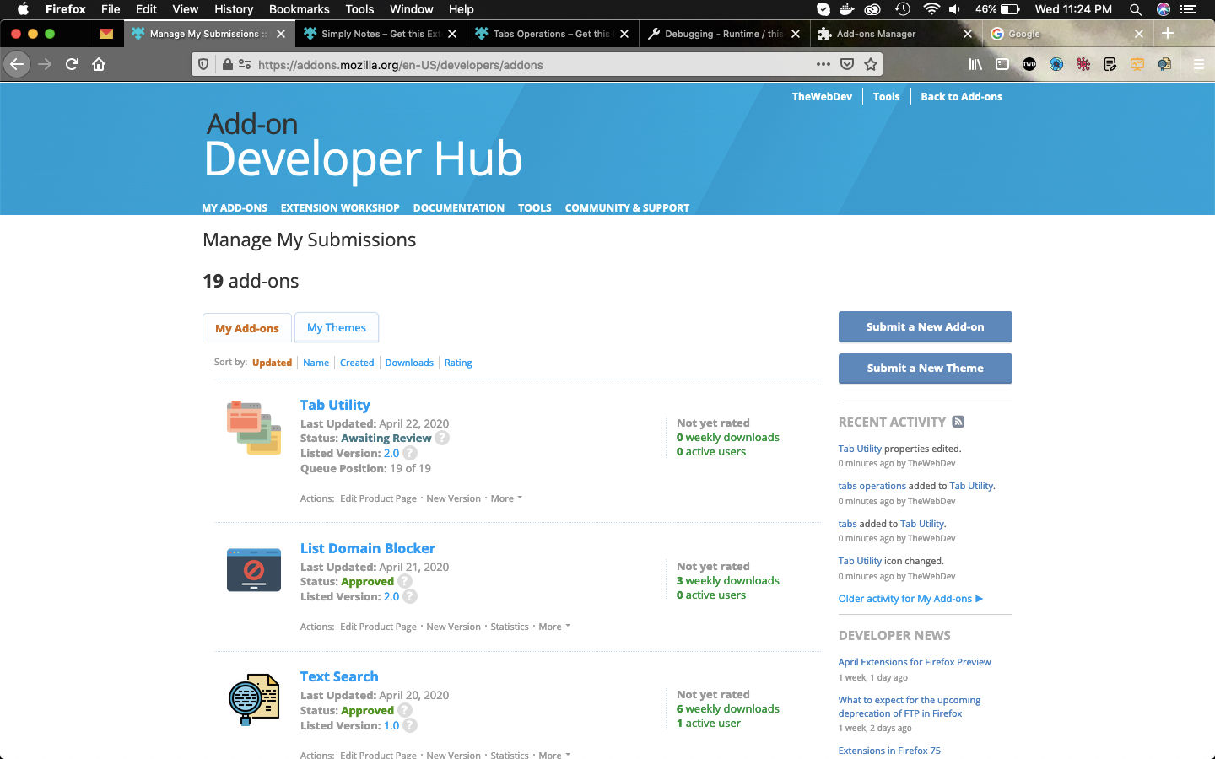Open DOCUMENTATION in hub navigation
The width and height of the screenshot is (1215, 759).
[x=459, y=207]
